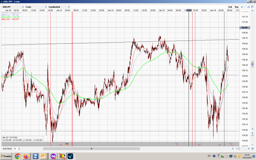Click the scroll chart left arrow
This screenshot has height=160, width=256.
point(19,149)
